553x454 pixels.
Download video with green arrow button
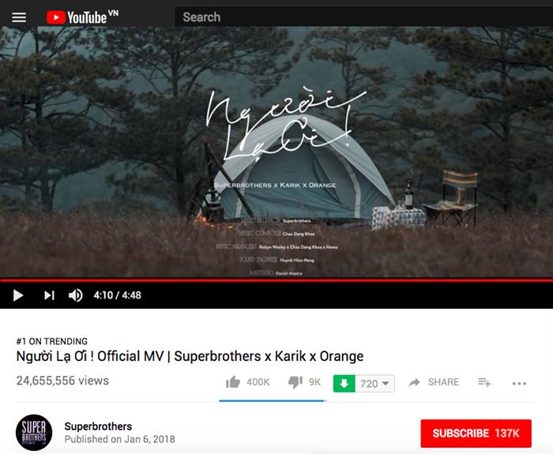tap(344, 384)
